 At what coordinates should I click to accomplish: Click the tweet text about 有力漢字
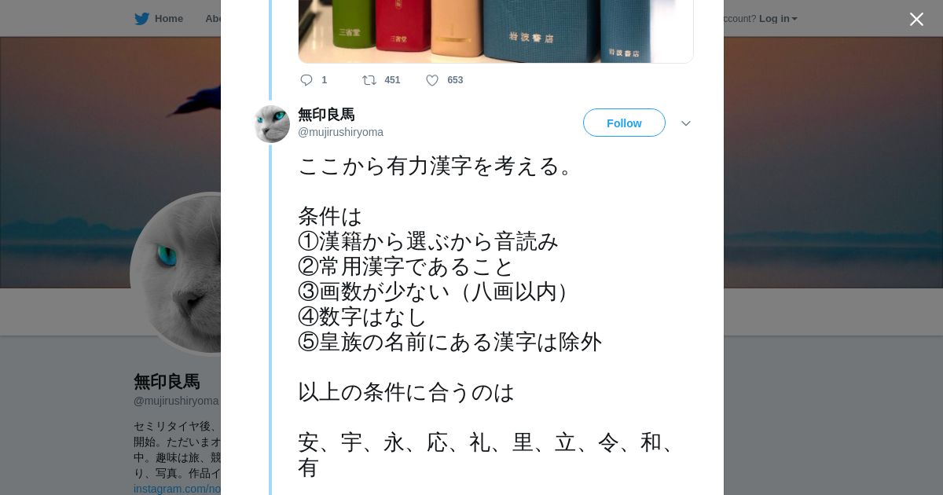pyautogui.click(x=487, y=317)
